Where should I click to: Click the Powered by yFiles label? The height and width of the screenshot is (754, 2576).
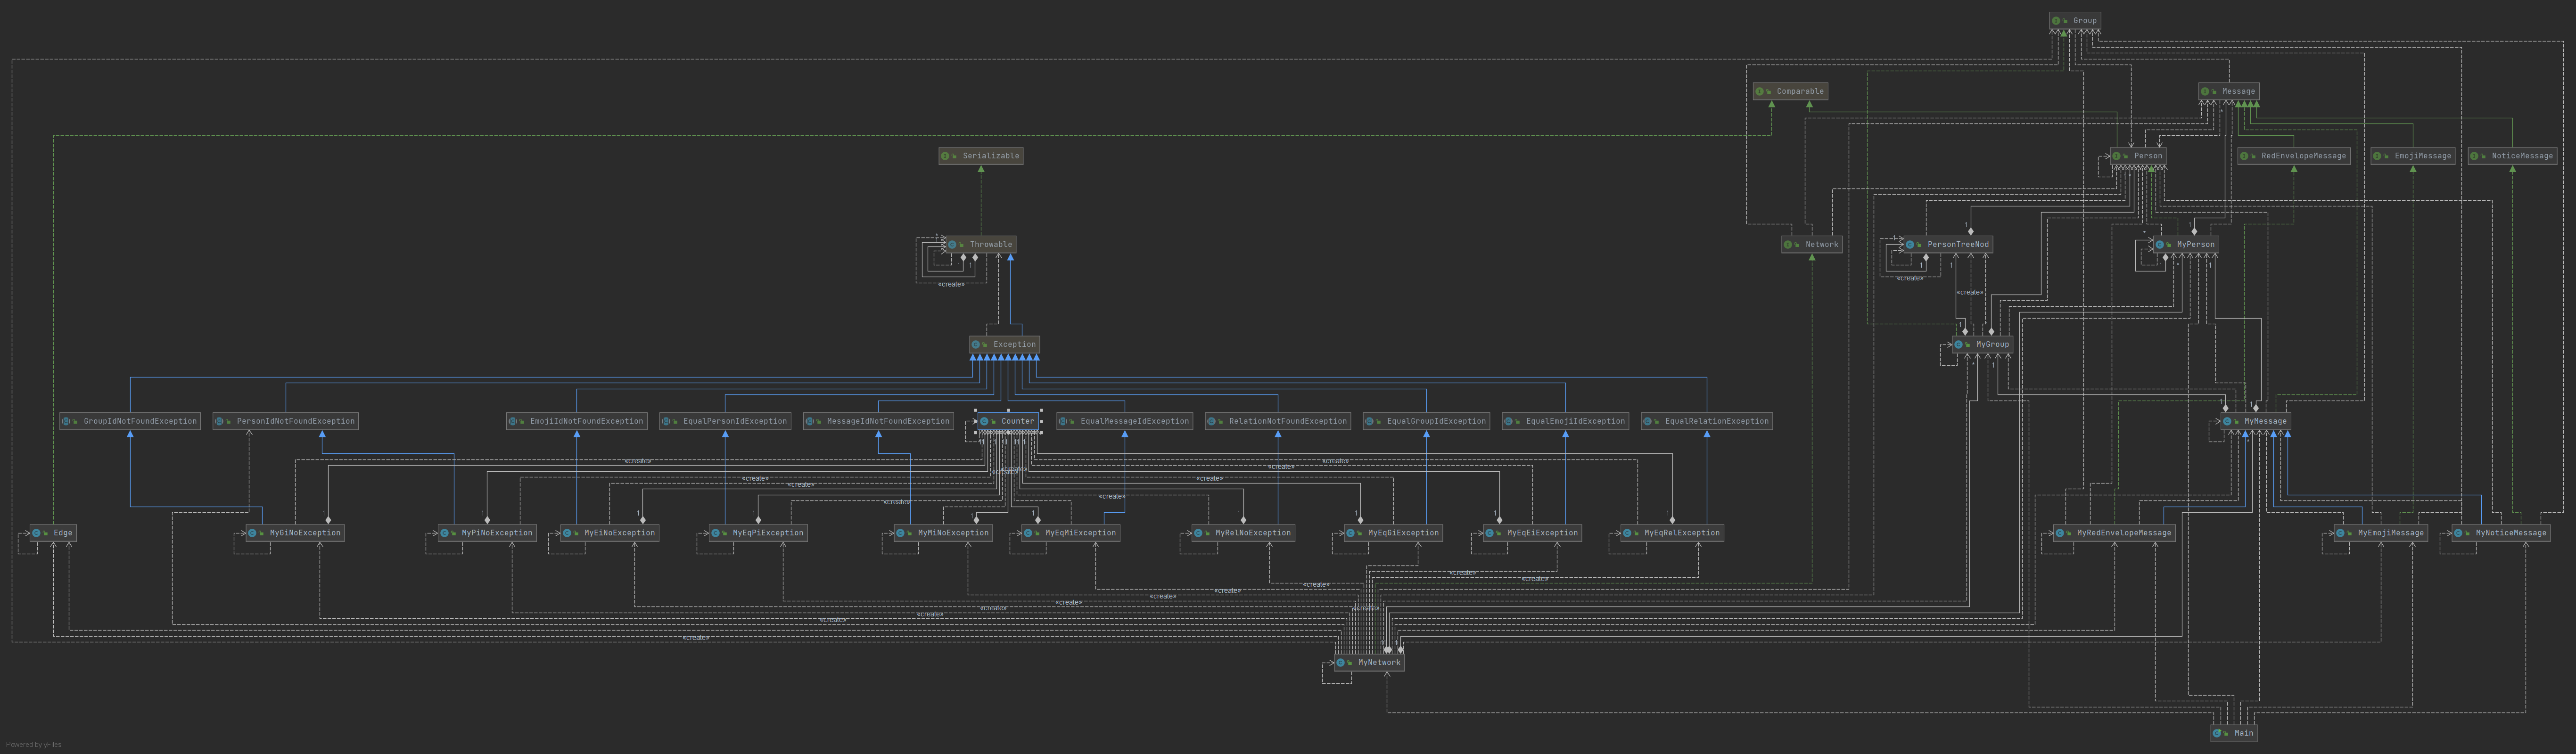tap(34, 744)
